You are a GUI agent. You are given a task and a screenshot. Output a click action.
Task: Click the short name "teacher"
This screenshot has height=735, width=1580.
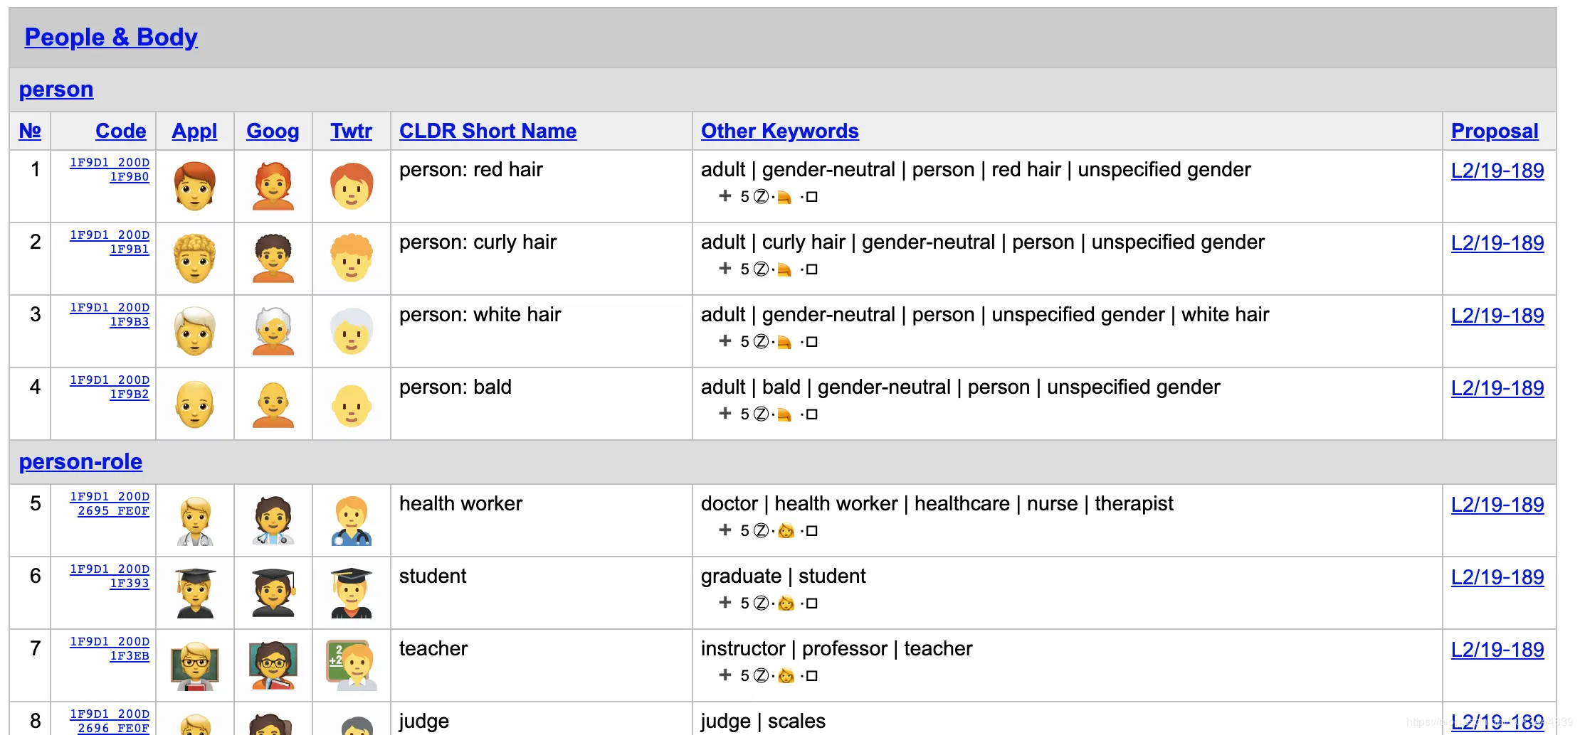[433, 649]
